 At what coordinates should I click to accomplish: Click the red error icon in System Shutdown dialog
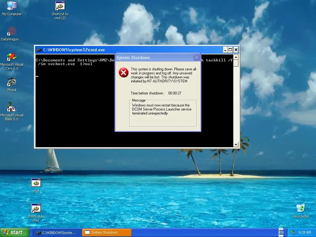coord(123,73)
